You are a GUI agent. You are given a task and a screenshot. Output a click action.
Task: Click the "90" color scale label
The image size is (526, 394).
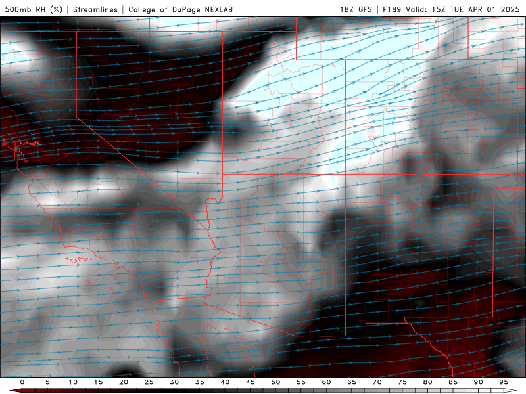(x=479, y=382)
